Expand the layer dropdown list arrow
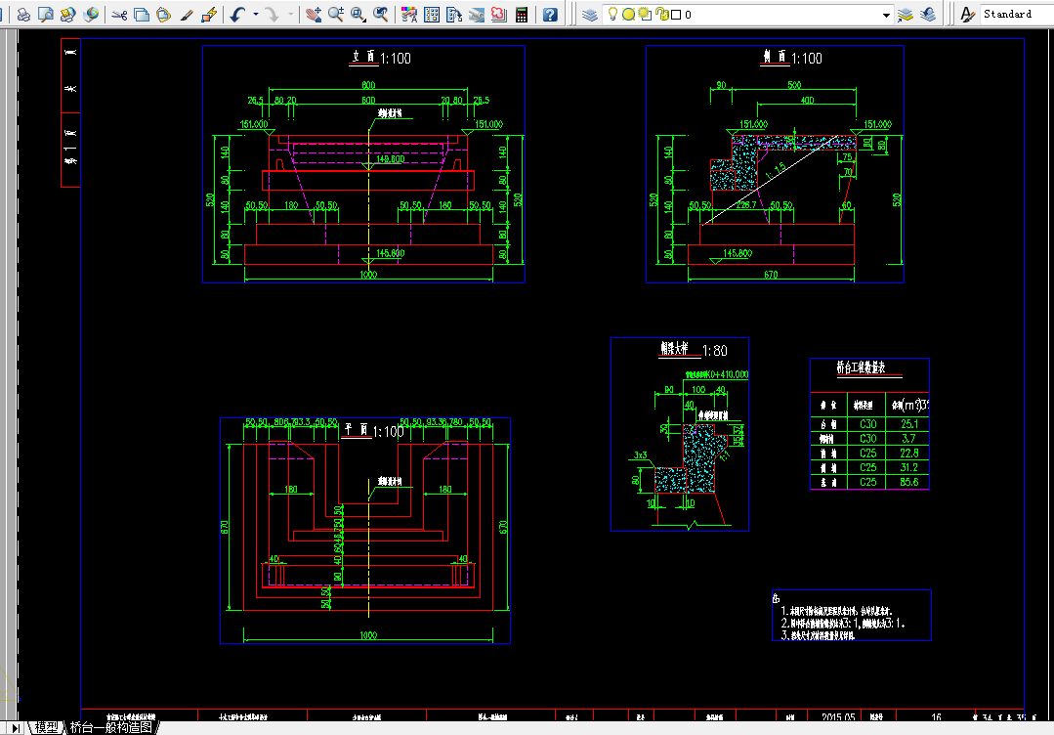Viewport: 1054px width, 735px height. [x=887, y=15]
